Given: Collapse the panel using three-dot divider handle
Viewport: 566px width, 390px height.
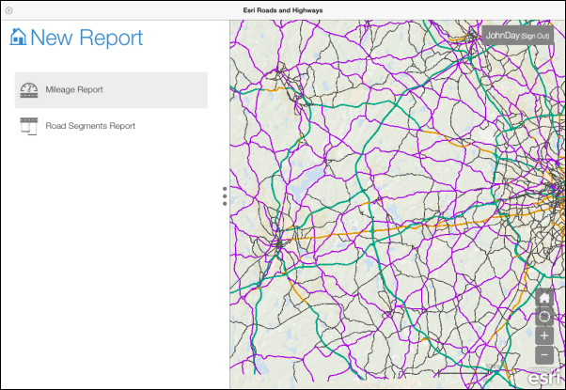Looking at the screenshot, I should [x=225, y=195].
